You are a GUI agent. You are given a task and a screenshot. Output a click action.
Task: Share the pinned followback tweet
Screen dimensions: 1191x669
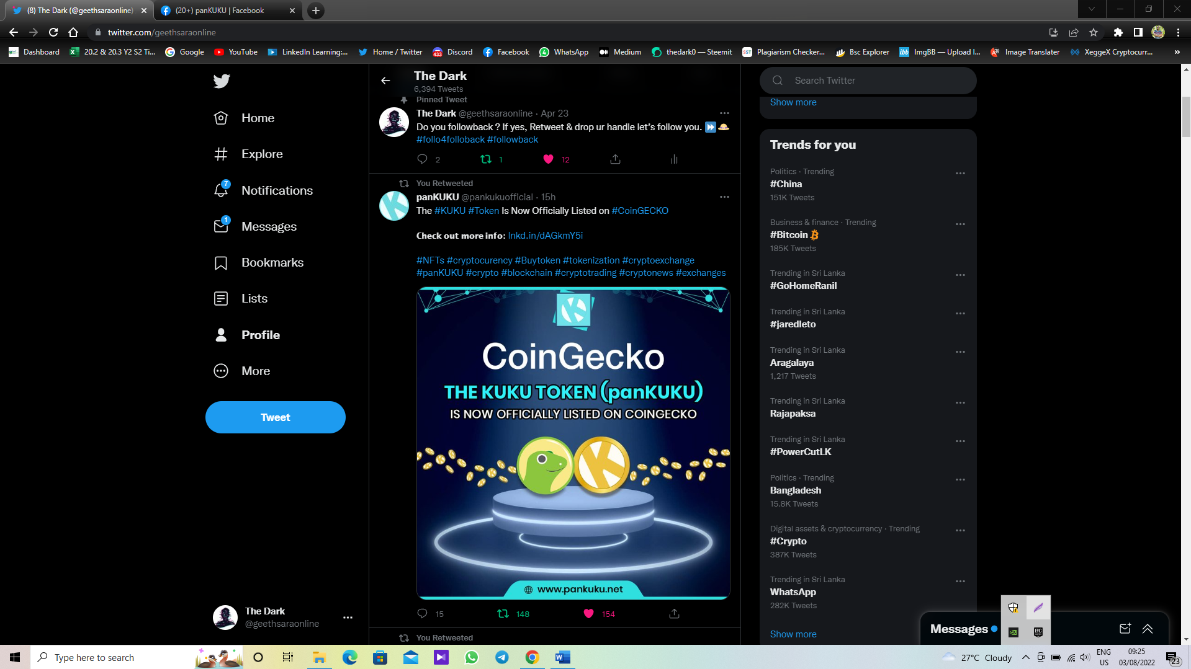(615, 159)
